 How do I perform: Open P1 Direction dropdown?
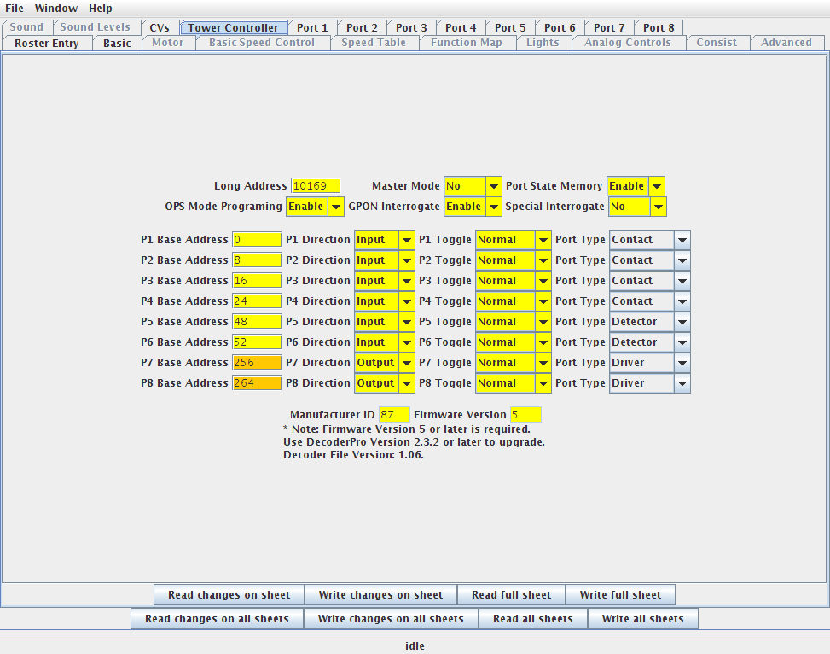384,240
